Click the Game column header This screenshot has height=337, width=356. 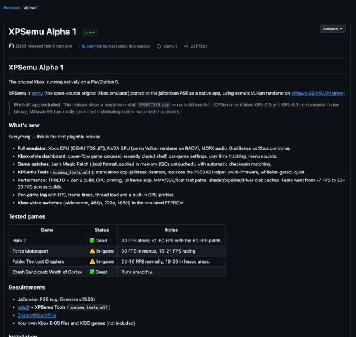(x=47, y=230)
